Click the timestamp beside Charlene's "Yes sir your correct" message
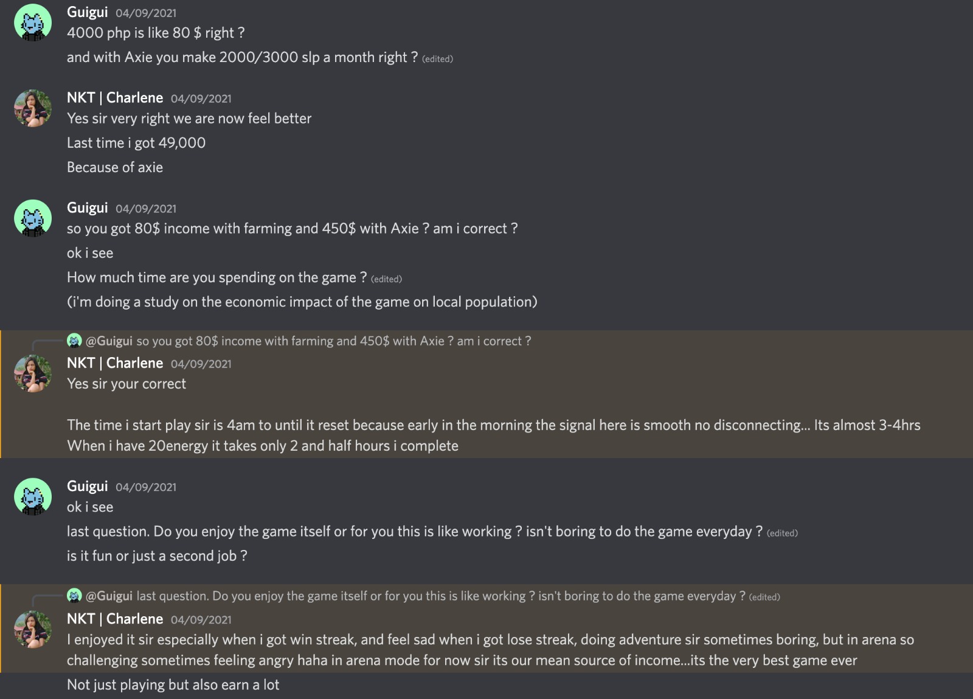Image resolution: width=973 pixels, height=699 pixels. tap(201, 364)
